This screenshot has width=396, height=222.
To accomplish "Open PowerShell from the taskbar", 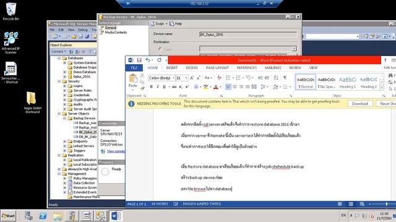I will pos(43,216).
